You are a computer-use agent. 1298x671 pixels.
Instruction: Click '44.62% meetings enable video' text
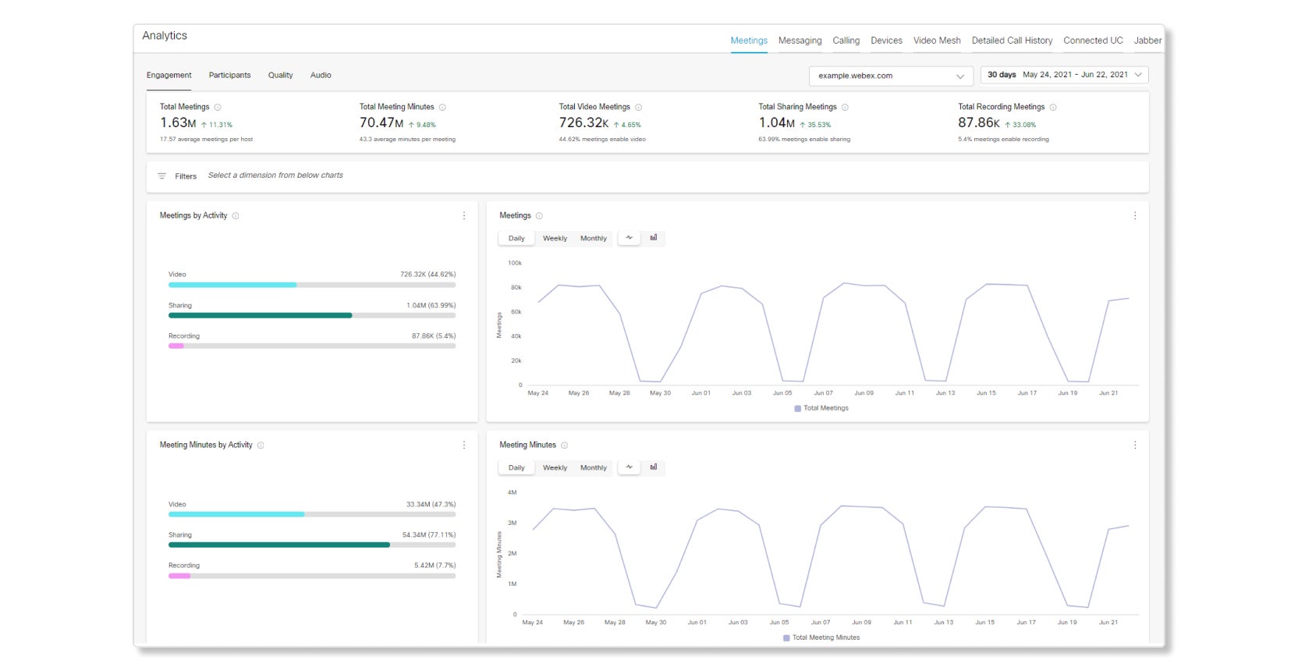[602, 140]
